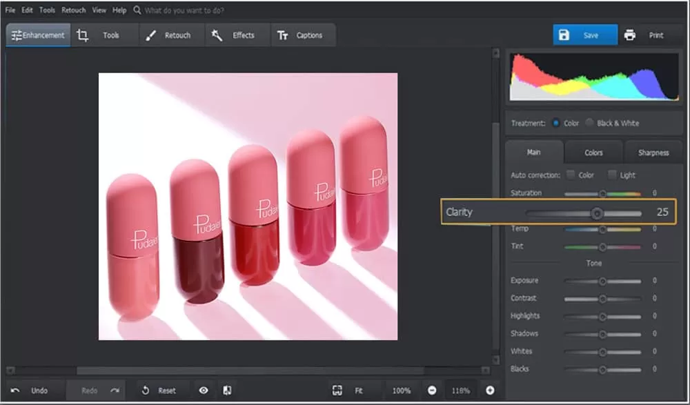690x405 pixels.
Task: Open the View menu
Action: [x=99, y=10]
